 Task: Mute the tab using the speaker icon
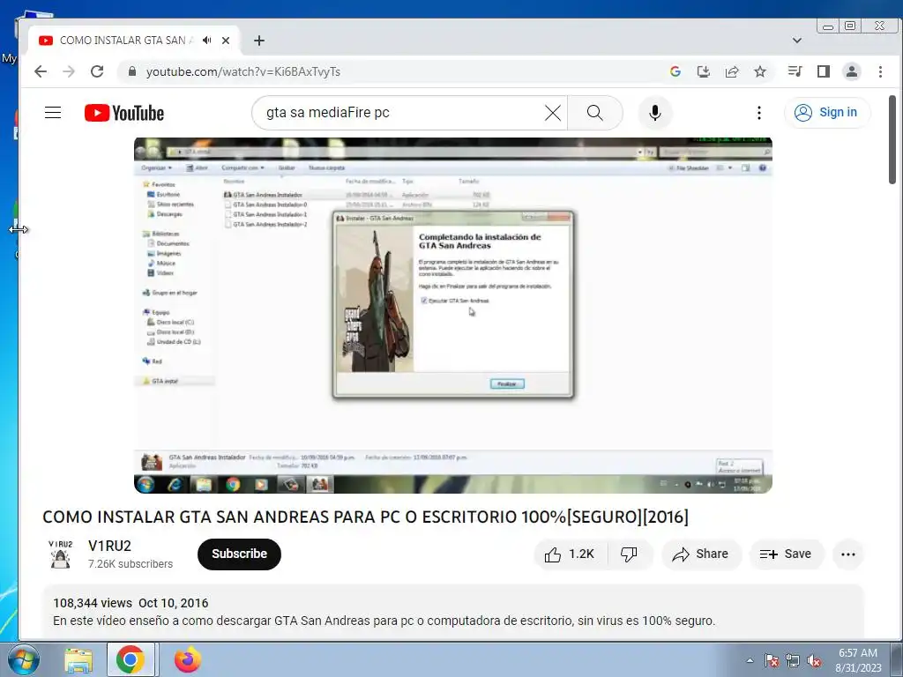206,41
